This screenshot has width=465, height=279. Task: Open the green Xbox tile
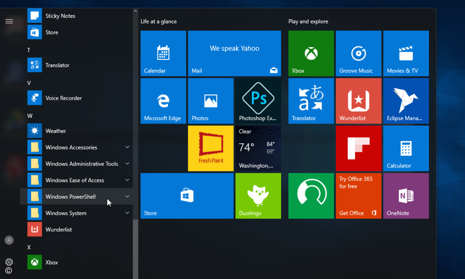tap(311, 53)
